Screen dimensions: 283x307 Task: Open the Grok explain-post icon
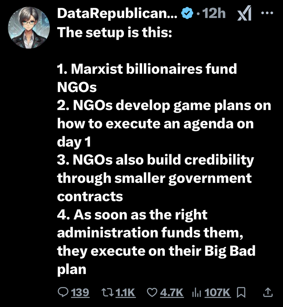pos(244,14)
